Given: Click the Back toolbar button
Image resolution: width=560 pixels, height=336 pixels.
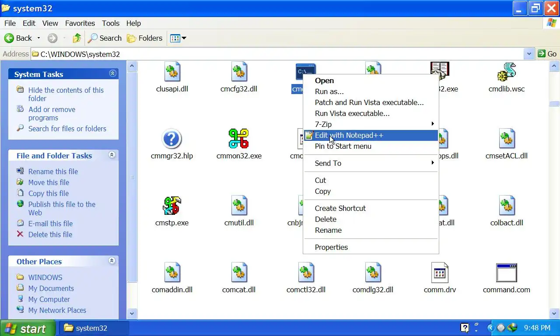Looking at the screenshot, I should click(18, 38).
